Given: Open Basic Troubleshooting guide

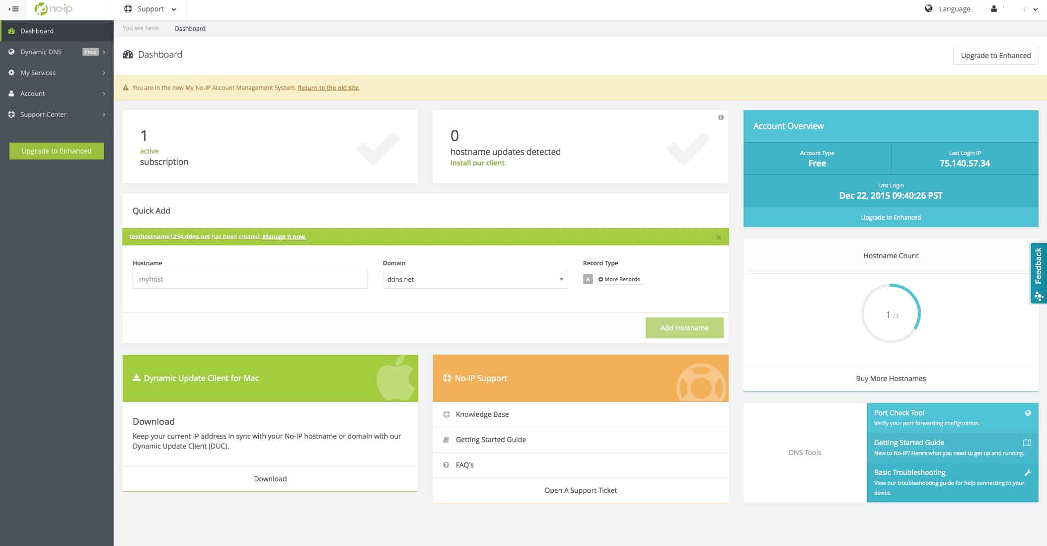Looking at the screenshot, I should (953, 482).
